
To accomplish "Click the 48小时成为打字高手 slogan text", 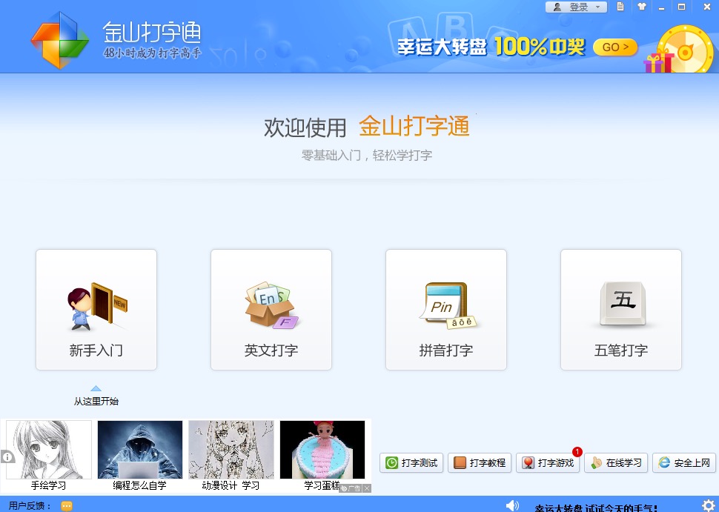I will 152,53.
